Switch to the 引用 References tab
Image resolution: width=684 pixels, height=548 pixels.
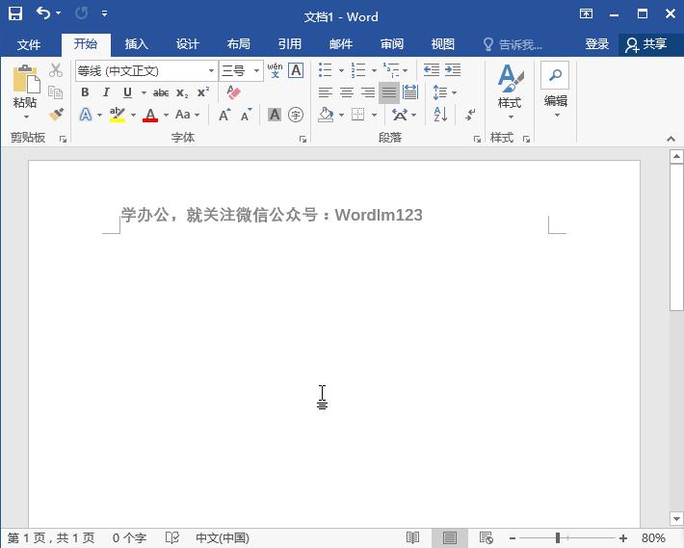pyautogui.click(x=290, y=44)
